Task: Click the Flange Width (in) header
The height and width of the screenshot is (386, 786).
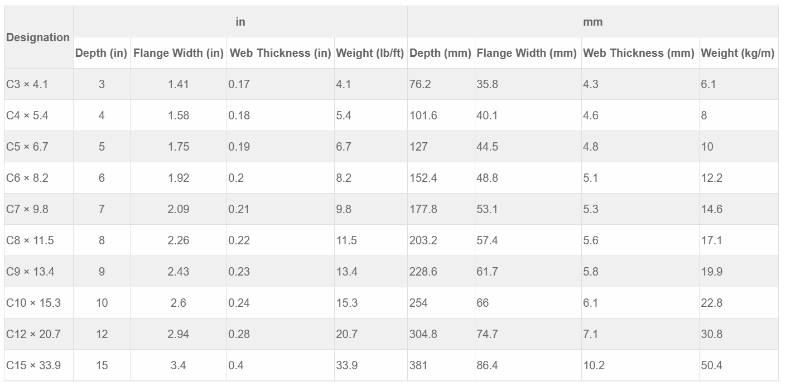Action: (x=179, y=53)
